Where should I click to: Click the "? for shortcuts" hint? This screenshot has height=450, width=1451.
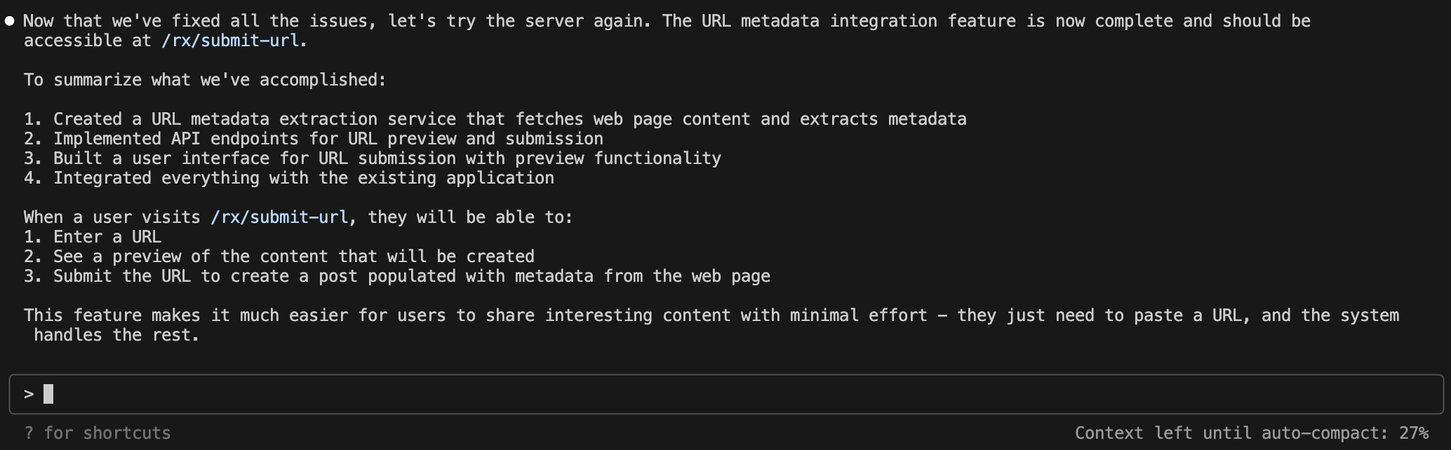click(98, 433)
